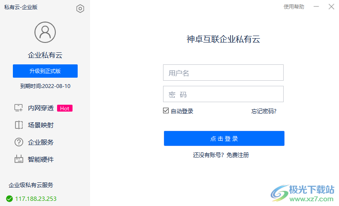339x206 pixels.
Task: Open the 忘记密码? link
Action: 264,111
